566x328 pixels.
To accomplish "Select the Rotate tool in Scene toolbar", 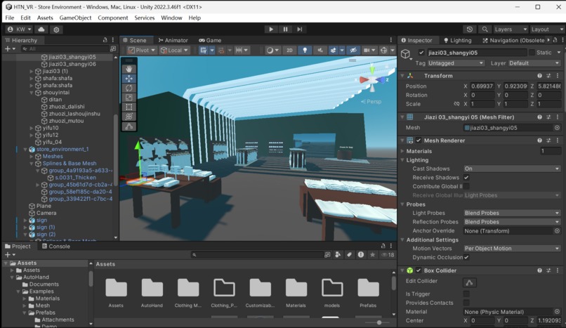I will [x=129, y=88].
